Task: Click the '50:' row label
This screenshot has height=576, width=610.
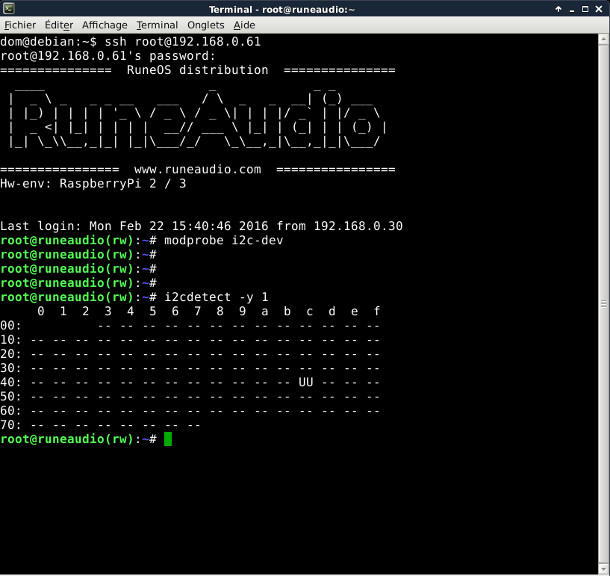Action: 10,397
